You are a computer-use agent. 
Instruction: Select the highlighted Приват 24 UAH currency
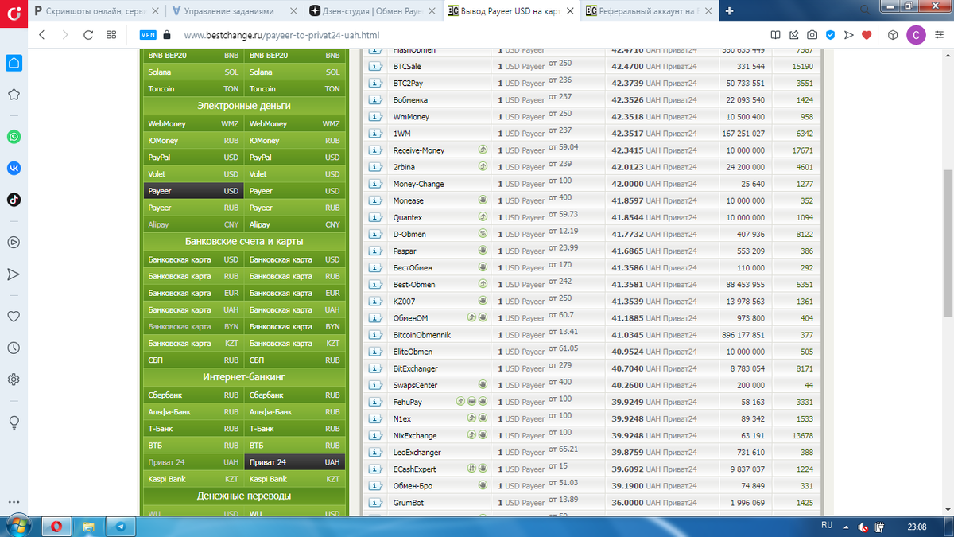click(x=295, y=462)
